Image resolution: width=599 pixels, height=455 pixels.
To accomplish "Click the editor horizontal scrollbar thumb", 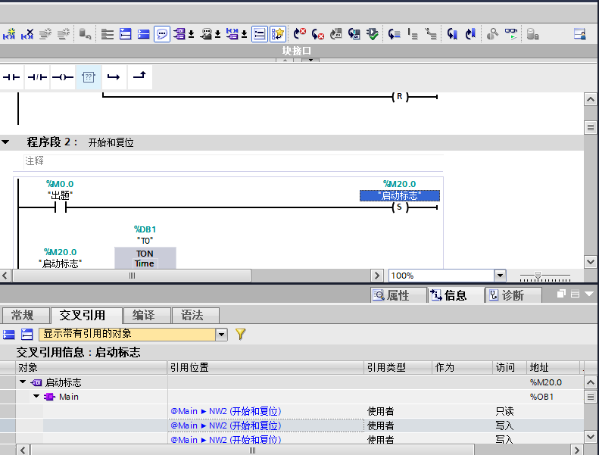I will (x=132, y=276).
